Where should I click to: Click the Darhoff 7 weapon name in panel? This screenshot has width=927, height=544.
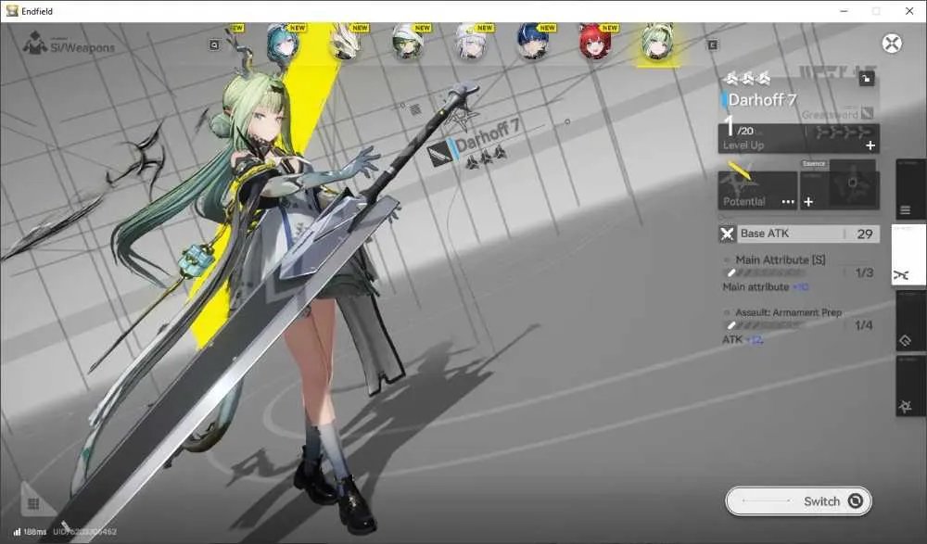pos(762,99)
